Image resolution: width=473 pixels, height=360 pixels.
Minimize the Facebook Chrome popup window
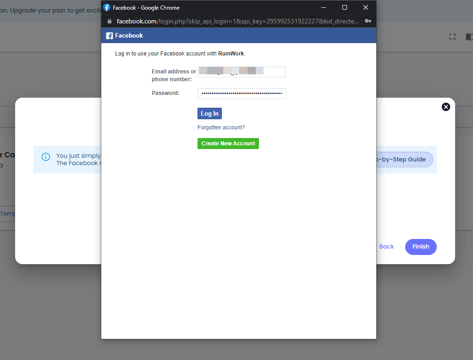[324, 7]
